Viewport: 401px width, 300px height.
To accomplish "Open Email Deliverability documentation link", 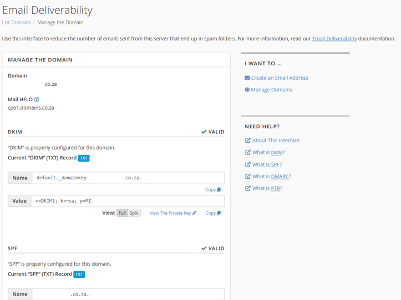I will coord(334,39).
